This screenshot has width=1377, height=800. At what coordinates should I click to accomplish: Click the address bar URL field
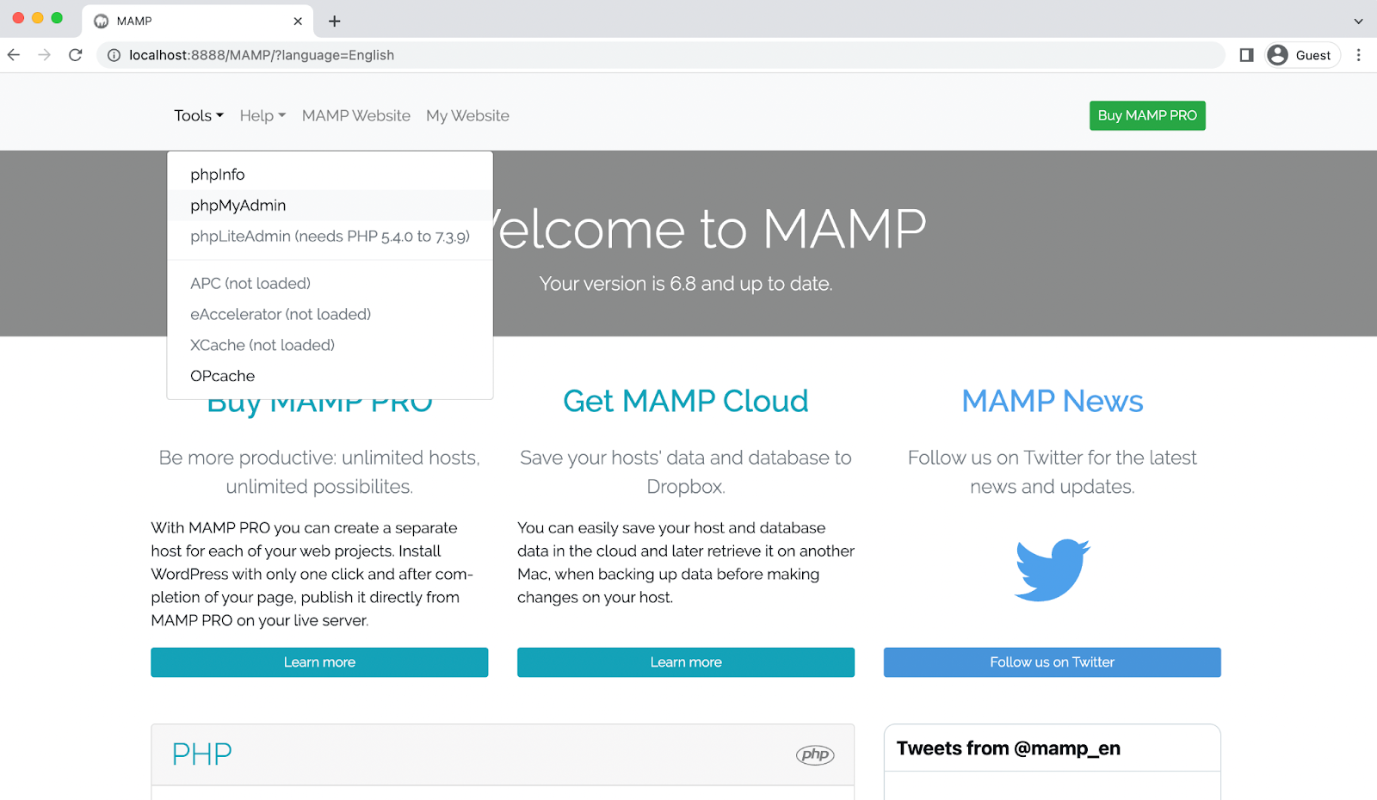point(663,55)
